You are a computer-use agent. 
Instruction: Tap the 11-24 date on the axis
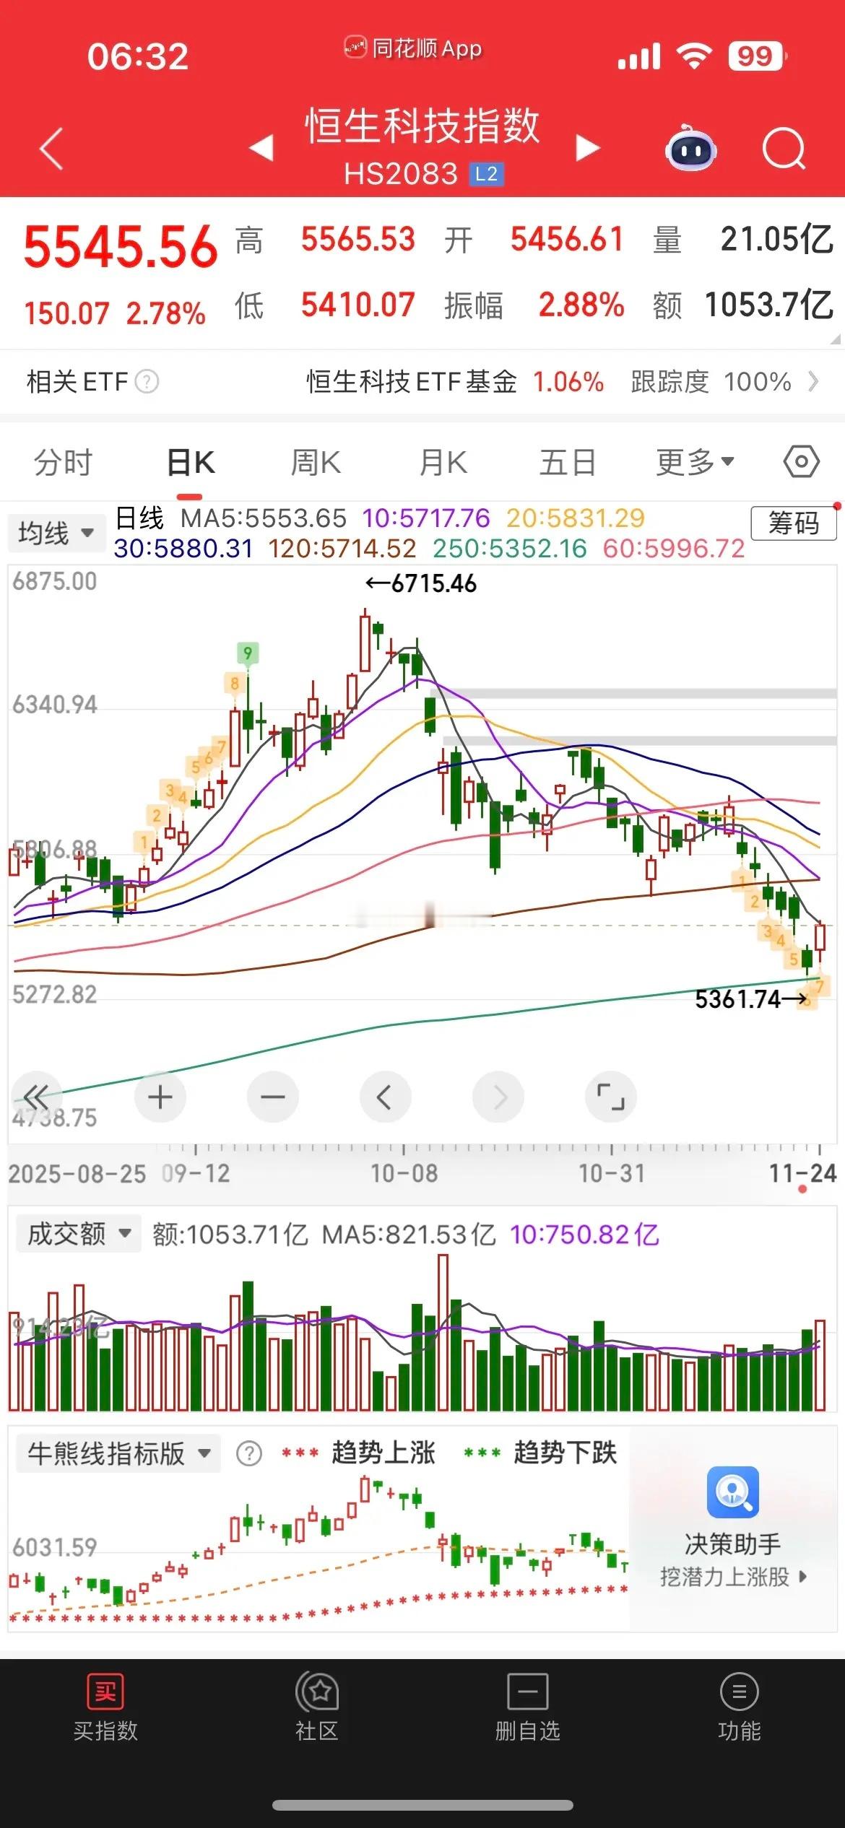[802, 1173]
